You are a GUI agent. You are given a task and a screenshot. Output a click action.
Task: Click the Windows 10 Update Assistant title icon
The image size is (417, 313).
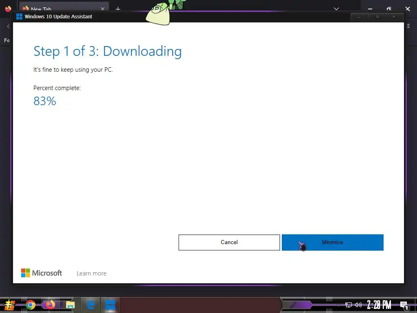pos(19,16)
